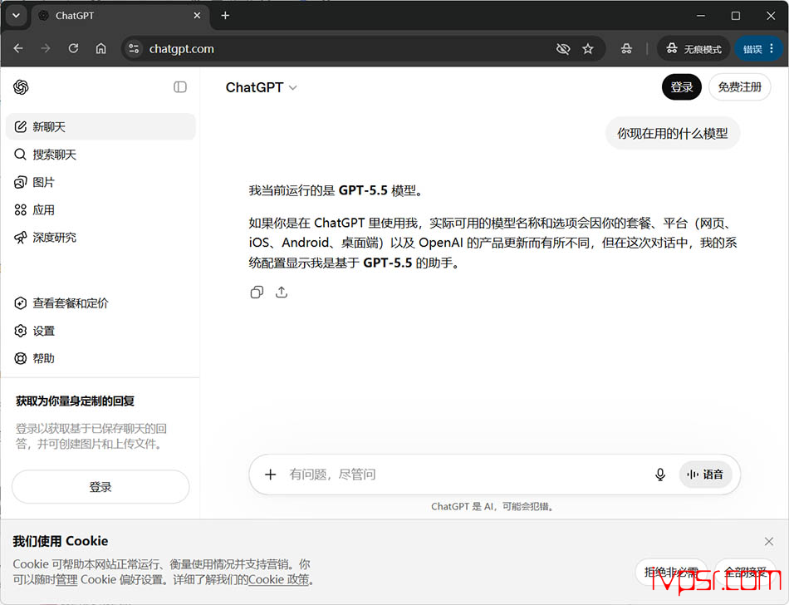Click the sidebar 登录 login button
The height and width of the screenshot is (605, 789).
click(x=100, y=487)
